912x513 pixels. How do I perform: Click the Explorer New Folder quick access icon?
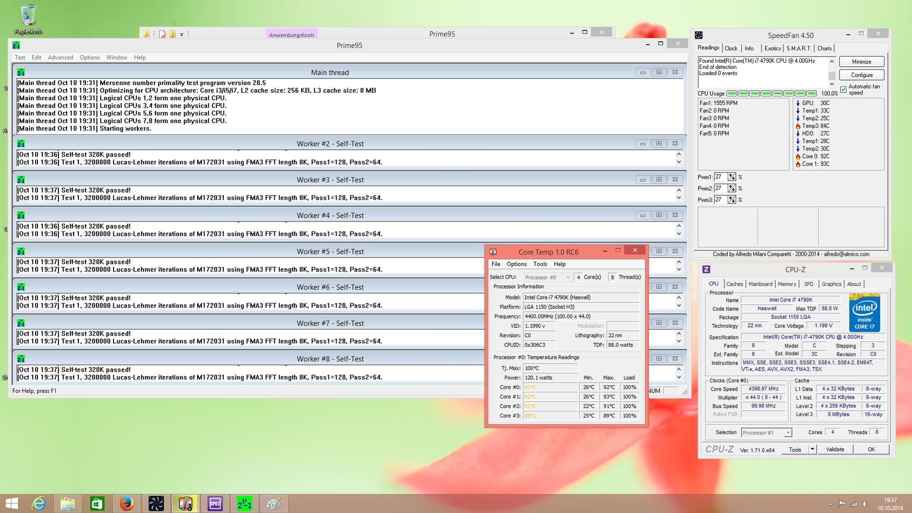click(173, 34)
